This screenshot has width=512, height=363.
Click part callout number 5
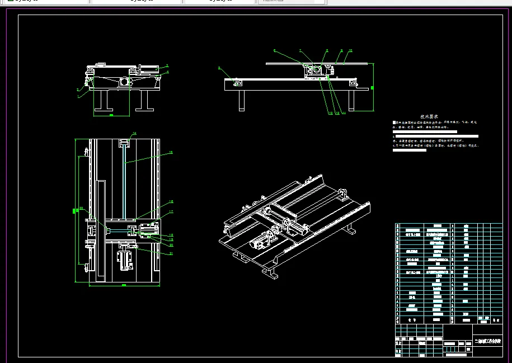[219, 68]
